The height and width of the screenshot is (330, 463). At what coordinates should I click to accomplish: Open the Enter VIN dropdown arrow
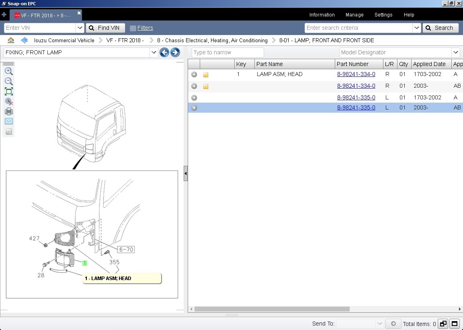(80, 28)
